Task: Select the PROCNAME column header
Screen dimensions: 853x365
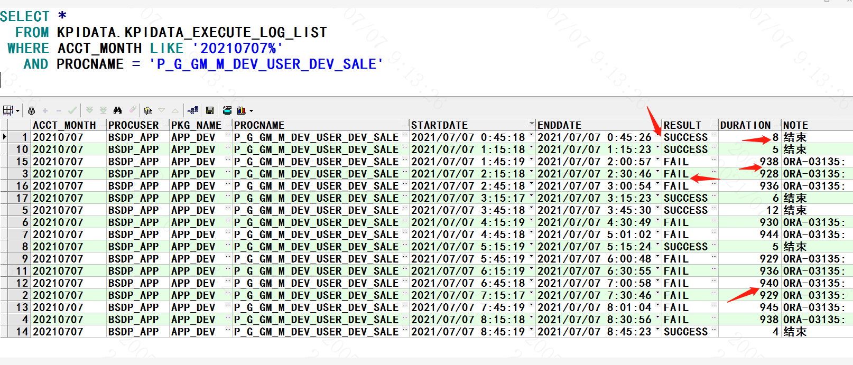Action: click(x=321, y=125)
